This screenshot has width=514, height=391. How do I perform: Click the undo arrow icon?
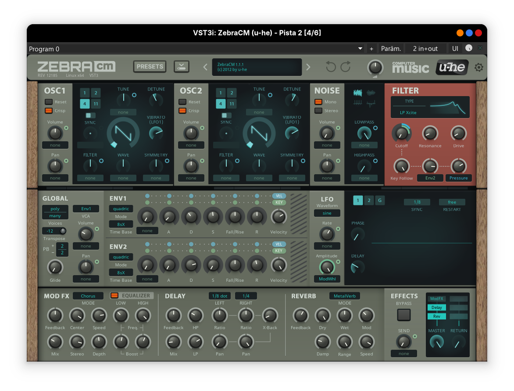click(331, 67)
